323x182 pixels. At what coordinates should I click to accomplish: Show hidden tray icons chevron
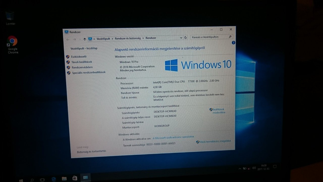239,169
